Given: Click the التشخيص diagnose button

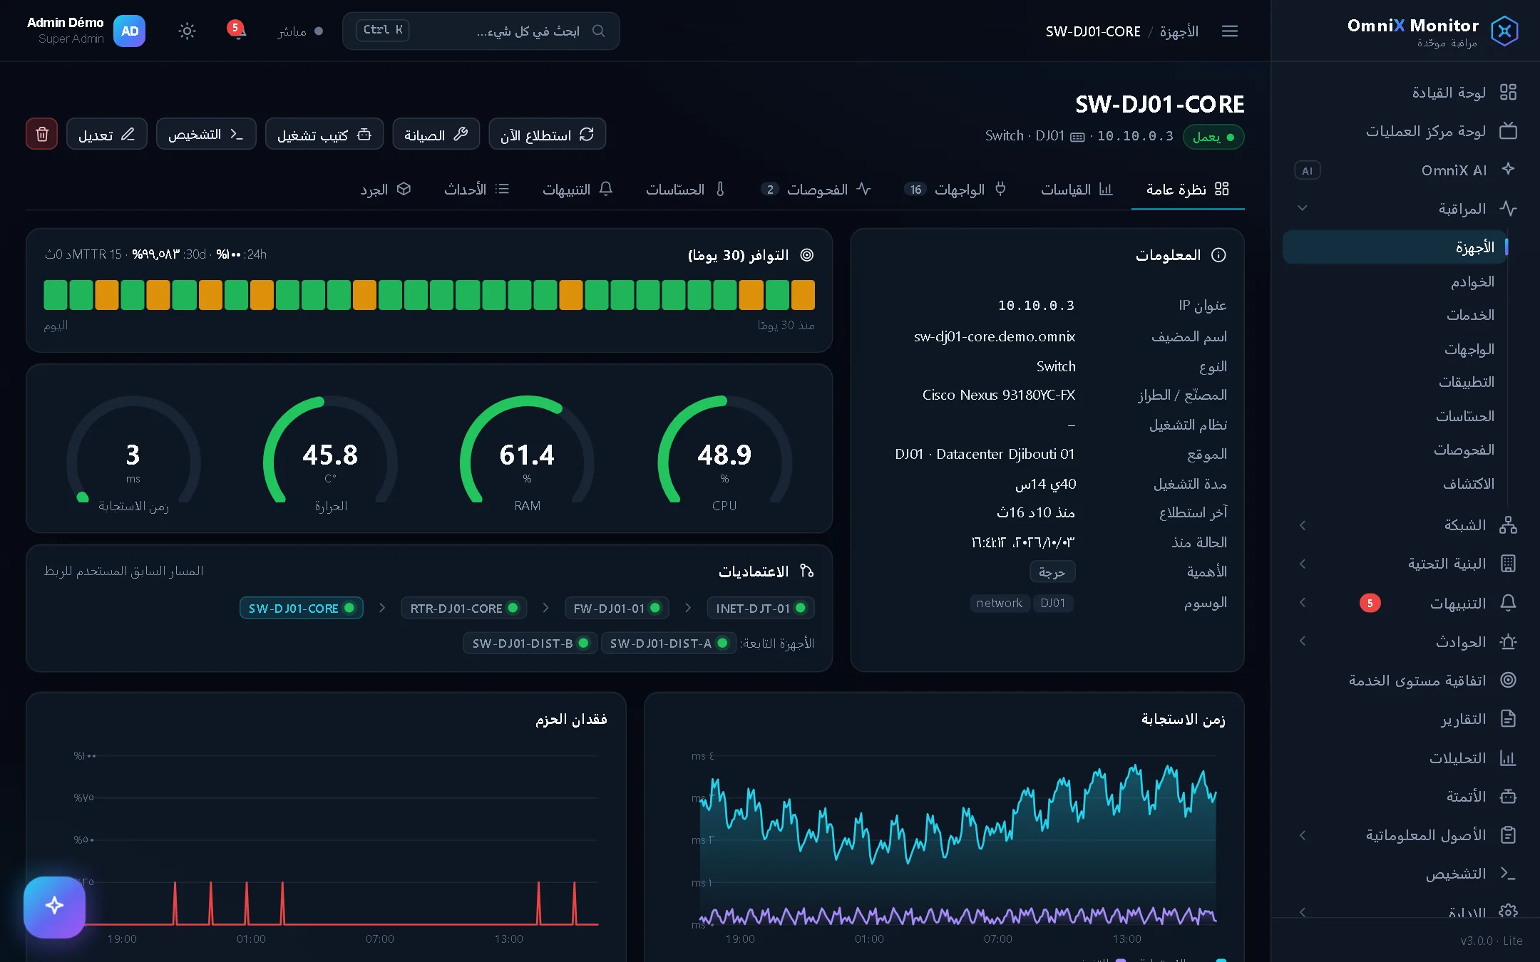Looking at the screenshot, I should [x=206, y=134].
